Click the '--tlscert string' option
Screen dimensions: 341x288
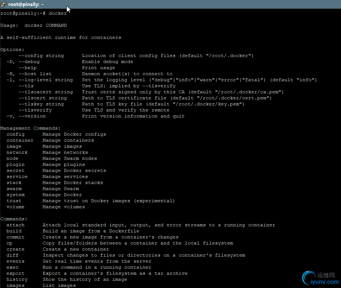coord(43,98)
